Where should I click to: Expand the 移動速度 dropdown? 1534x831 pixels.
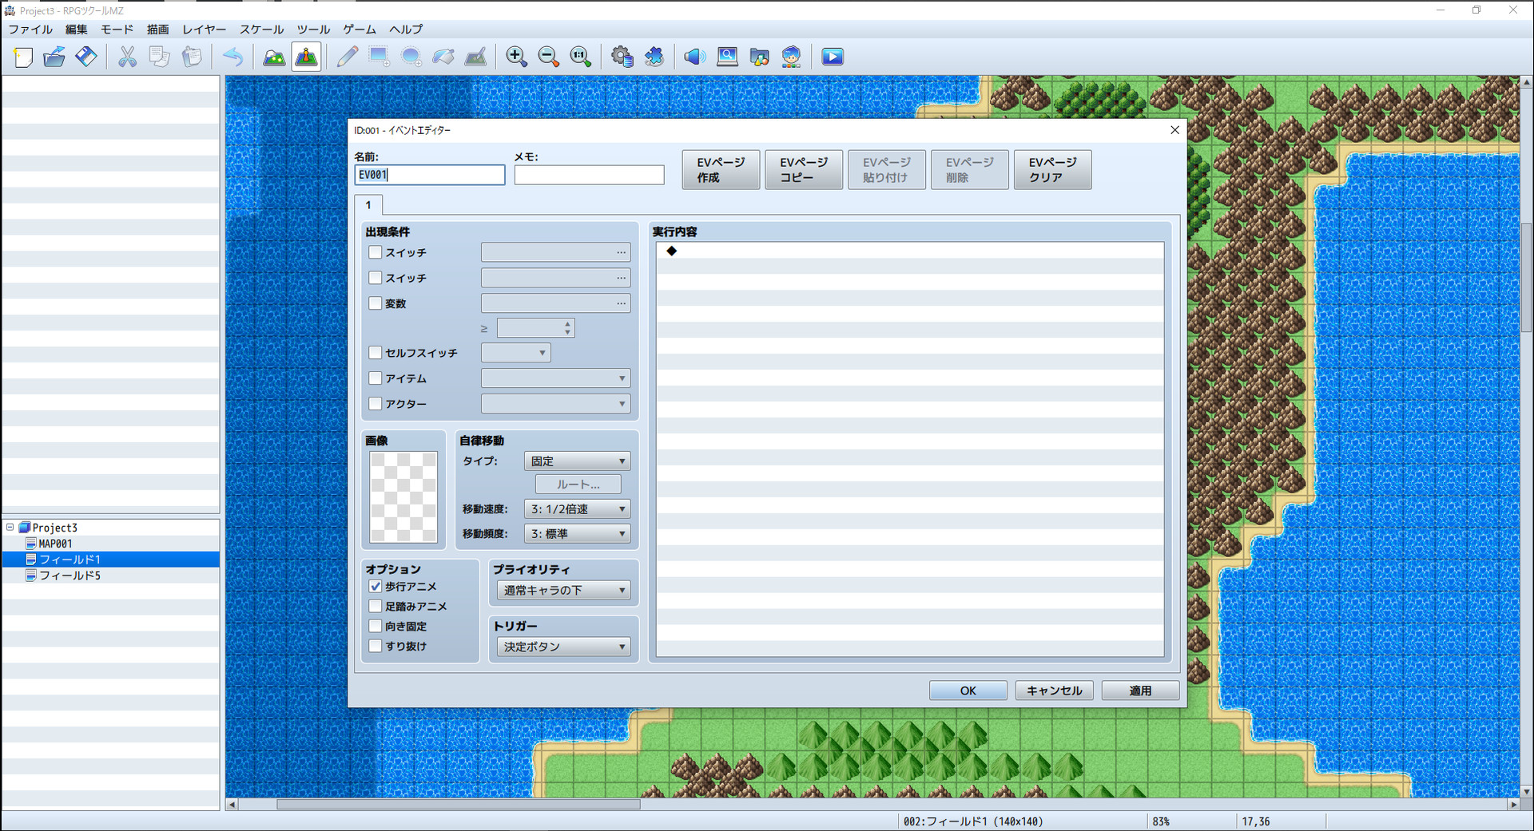pos(577,509)
